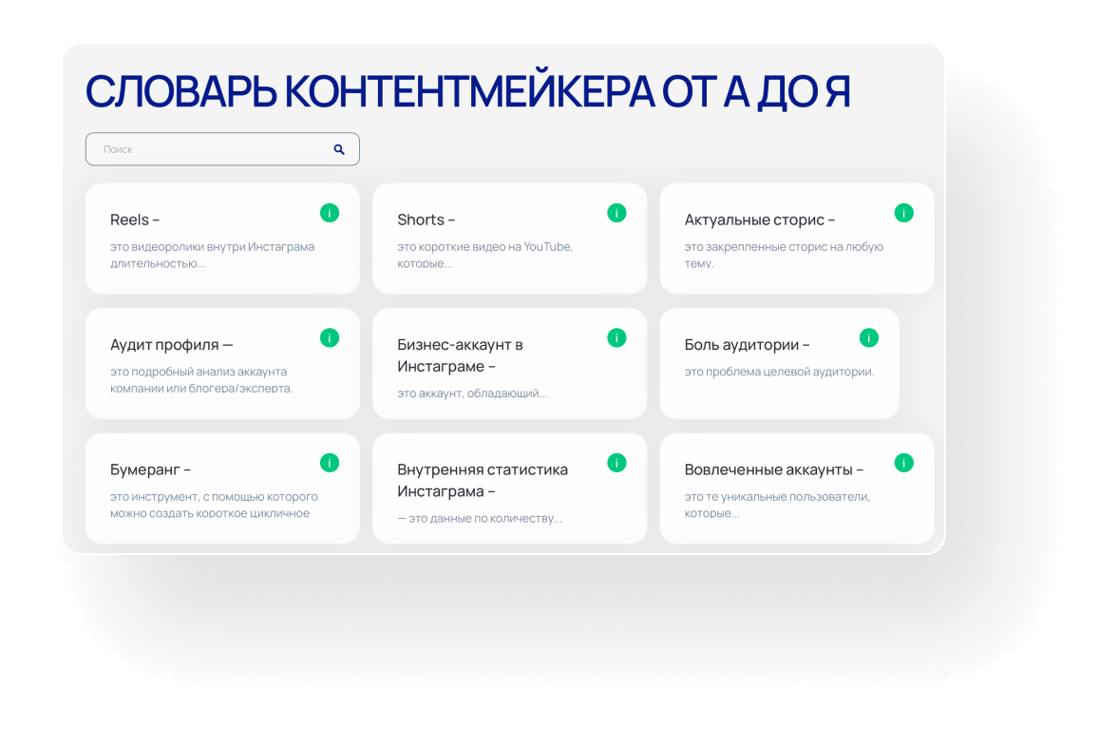Click description 'это видеоролики внутри Инстаграма'
The width and height of the screenshot is (1119, 747).
tap(212, 247)
